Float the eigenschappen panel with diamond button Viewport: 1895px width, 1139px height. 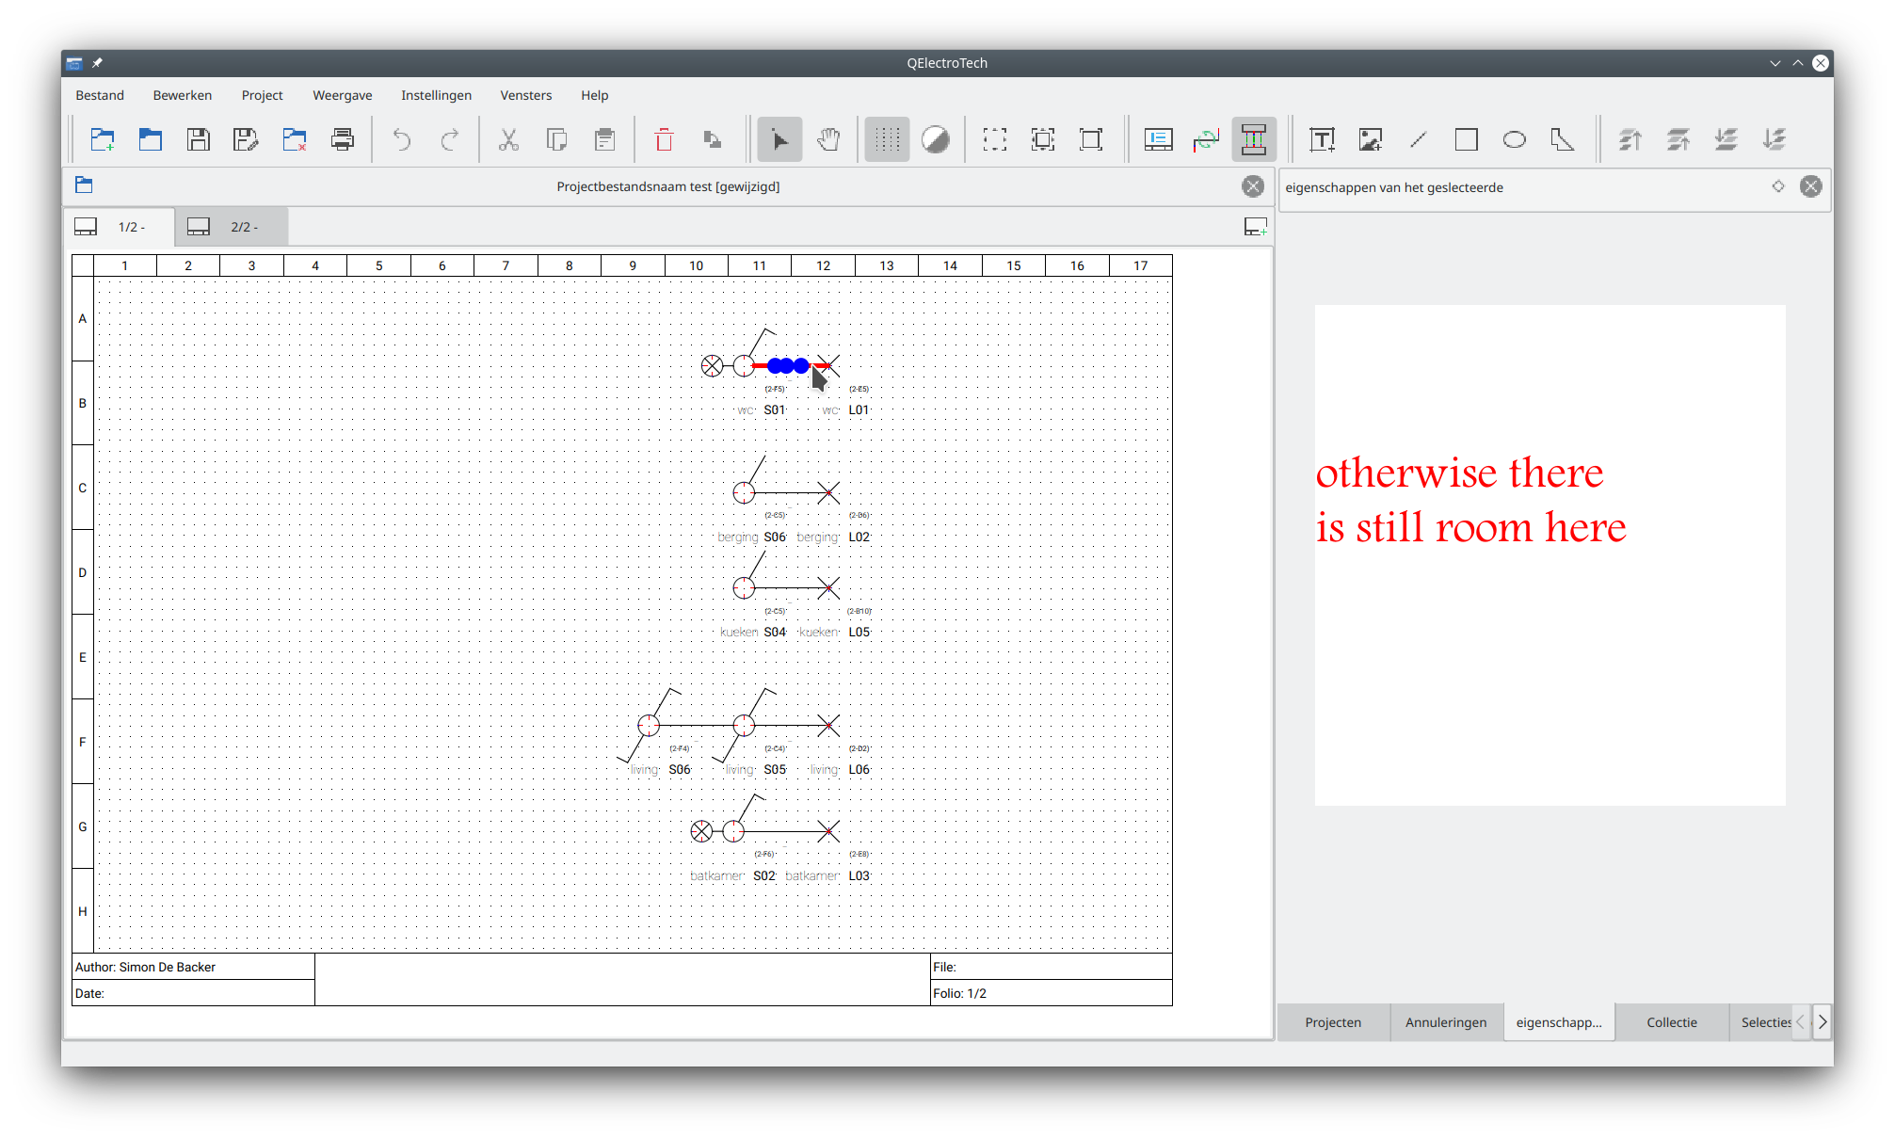point(1778,186)
